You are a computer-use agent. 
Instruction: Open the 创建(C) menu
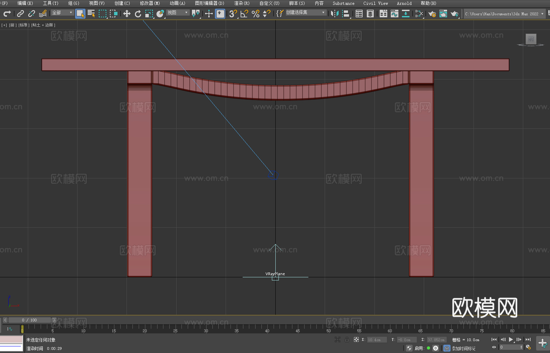[122, 3]
